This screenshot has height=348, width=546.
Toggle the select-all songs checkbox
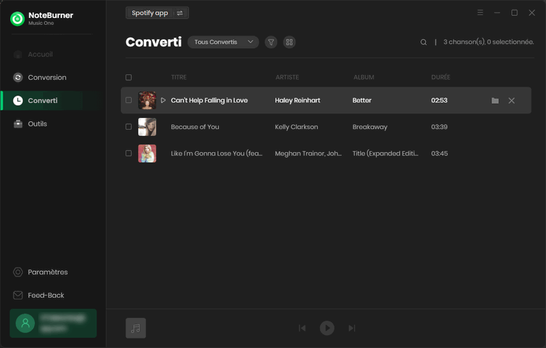coord(128,77)
